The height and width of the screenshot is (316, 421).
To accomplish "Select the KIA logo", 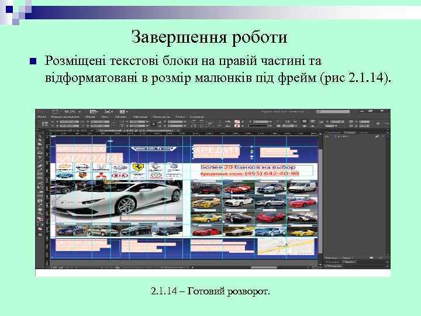I will point(120,176).
